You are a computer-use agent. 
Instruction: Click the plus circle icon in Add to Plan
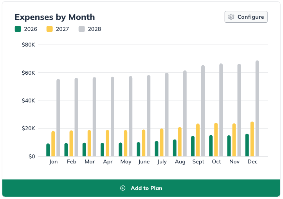pos(123,188)
